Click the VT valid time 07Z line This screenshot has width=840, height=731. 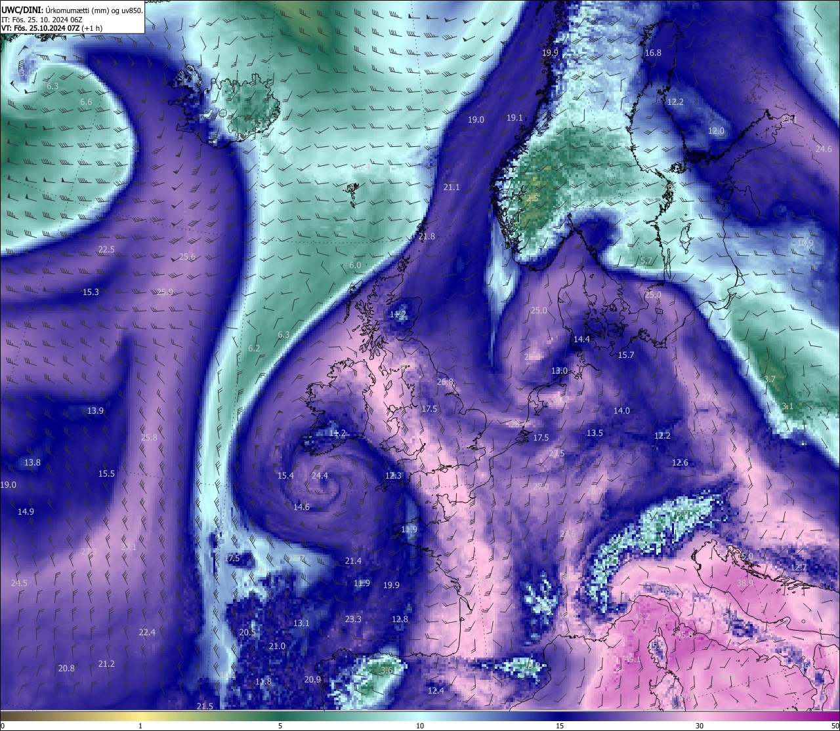tap(51, 28)
